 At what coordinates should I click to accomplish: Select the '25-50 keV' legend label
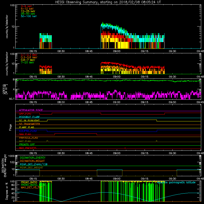(28, 14)
